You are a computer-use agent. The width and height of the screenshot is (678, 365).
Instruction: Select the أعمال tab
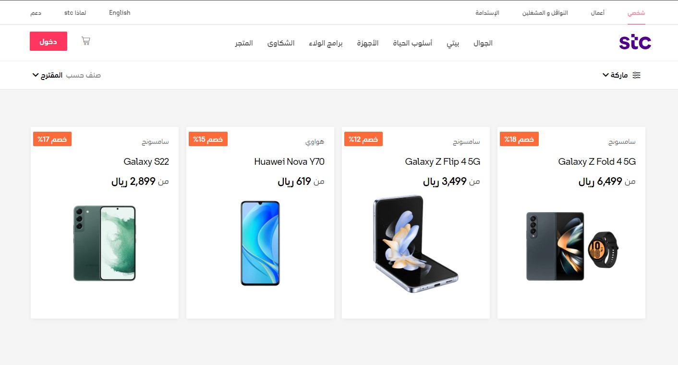pos(597,13)
